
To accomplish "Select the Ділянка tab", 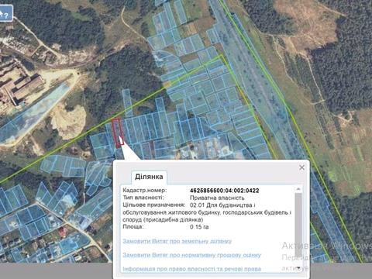I will (149, 177).
